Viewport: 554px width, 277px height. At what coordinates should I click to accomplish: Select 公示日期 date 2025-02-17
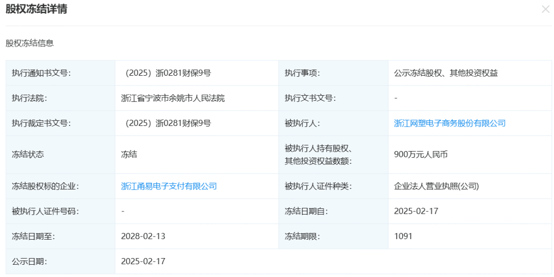[x=143, y=261]
